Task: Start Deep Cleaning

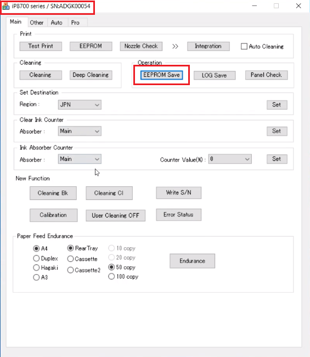Action: coord(91,75)
